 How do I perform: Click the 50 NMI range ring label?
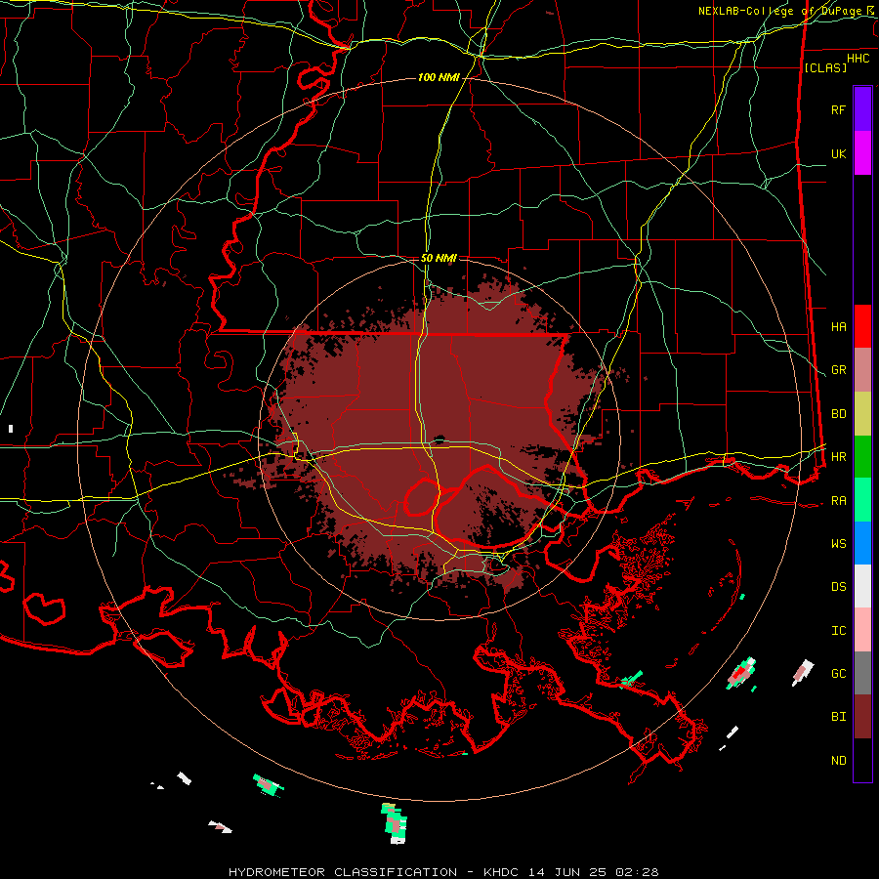click(x=439, y=258)
